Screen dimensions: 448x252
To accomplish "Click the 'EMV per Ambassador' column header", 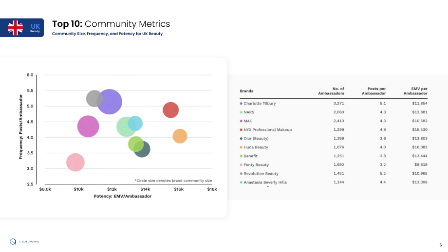I will tap(415, 91).
